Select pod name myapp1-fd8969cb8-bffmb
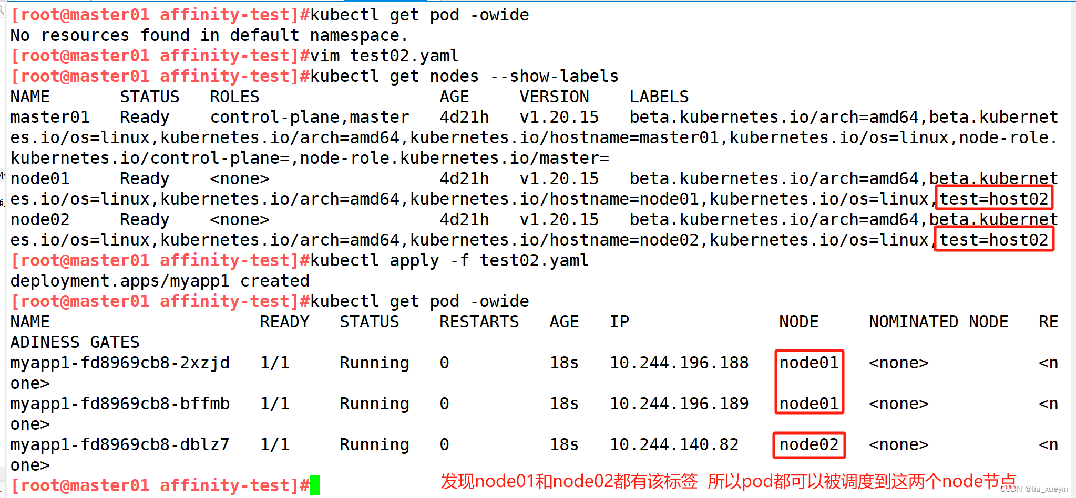Viewport: 1076px width, 498px height. [120, 404]
